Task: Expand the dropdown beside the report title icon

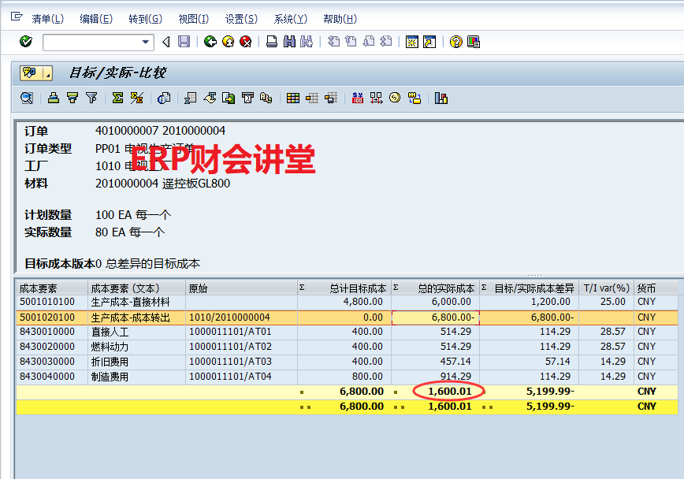Action: click(x=48, y=73)
